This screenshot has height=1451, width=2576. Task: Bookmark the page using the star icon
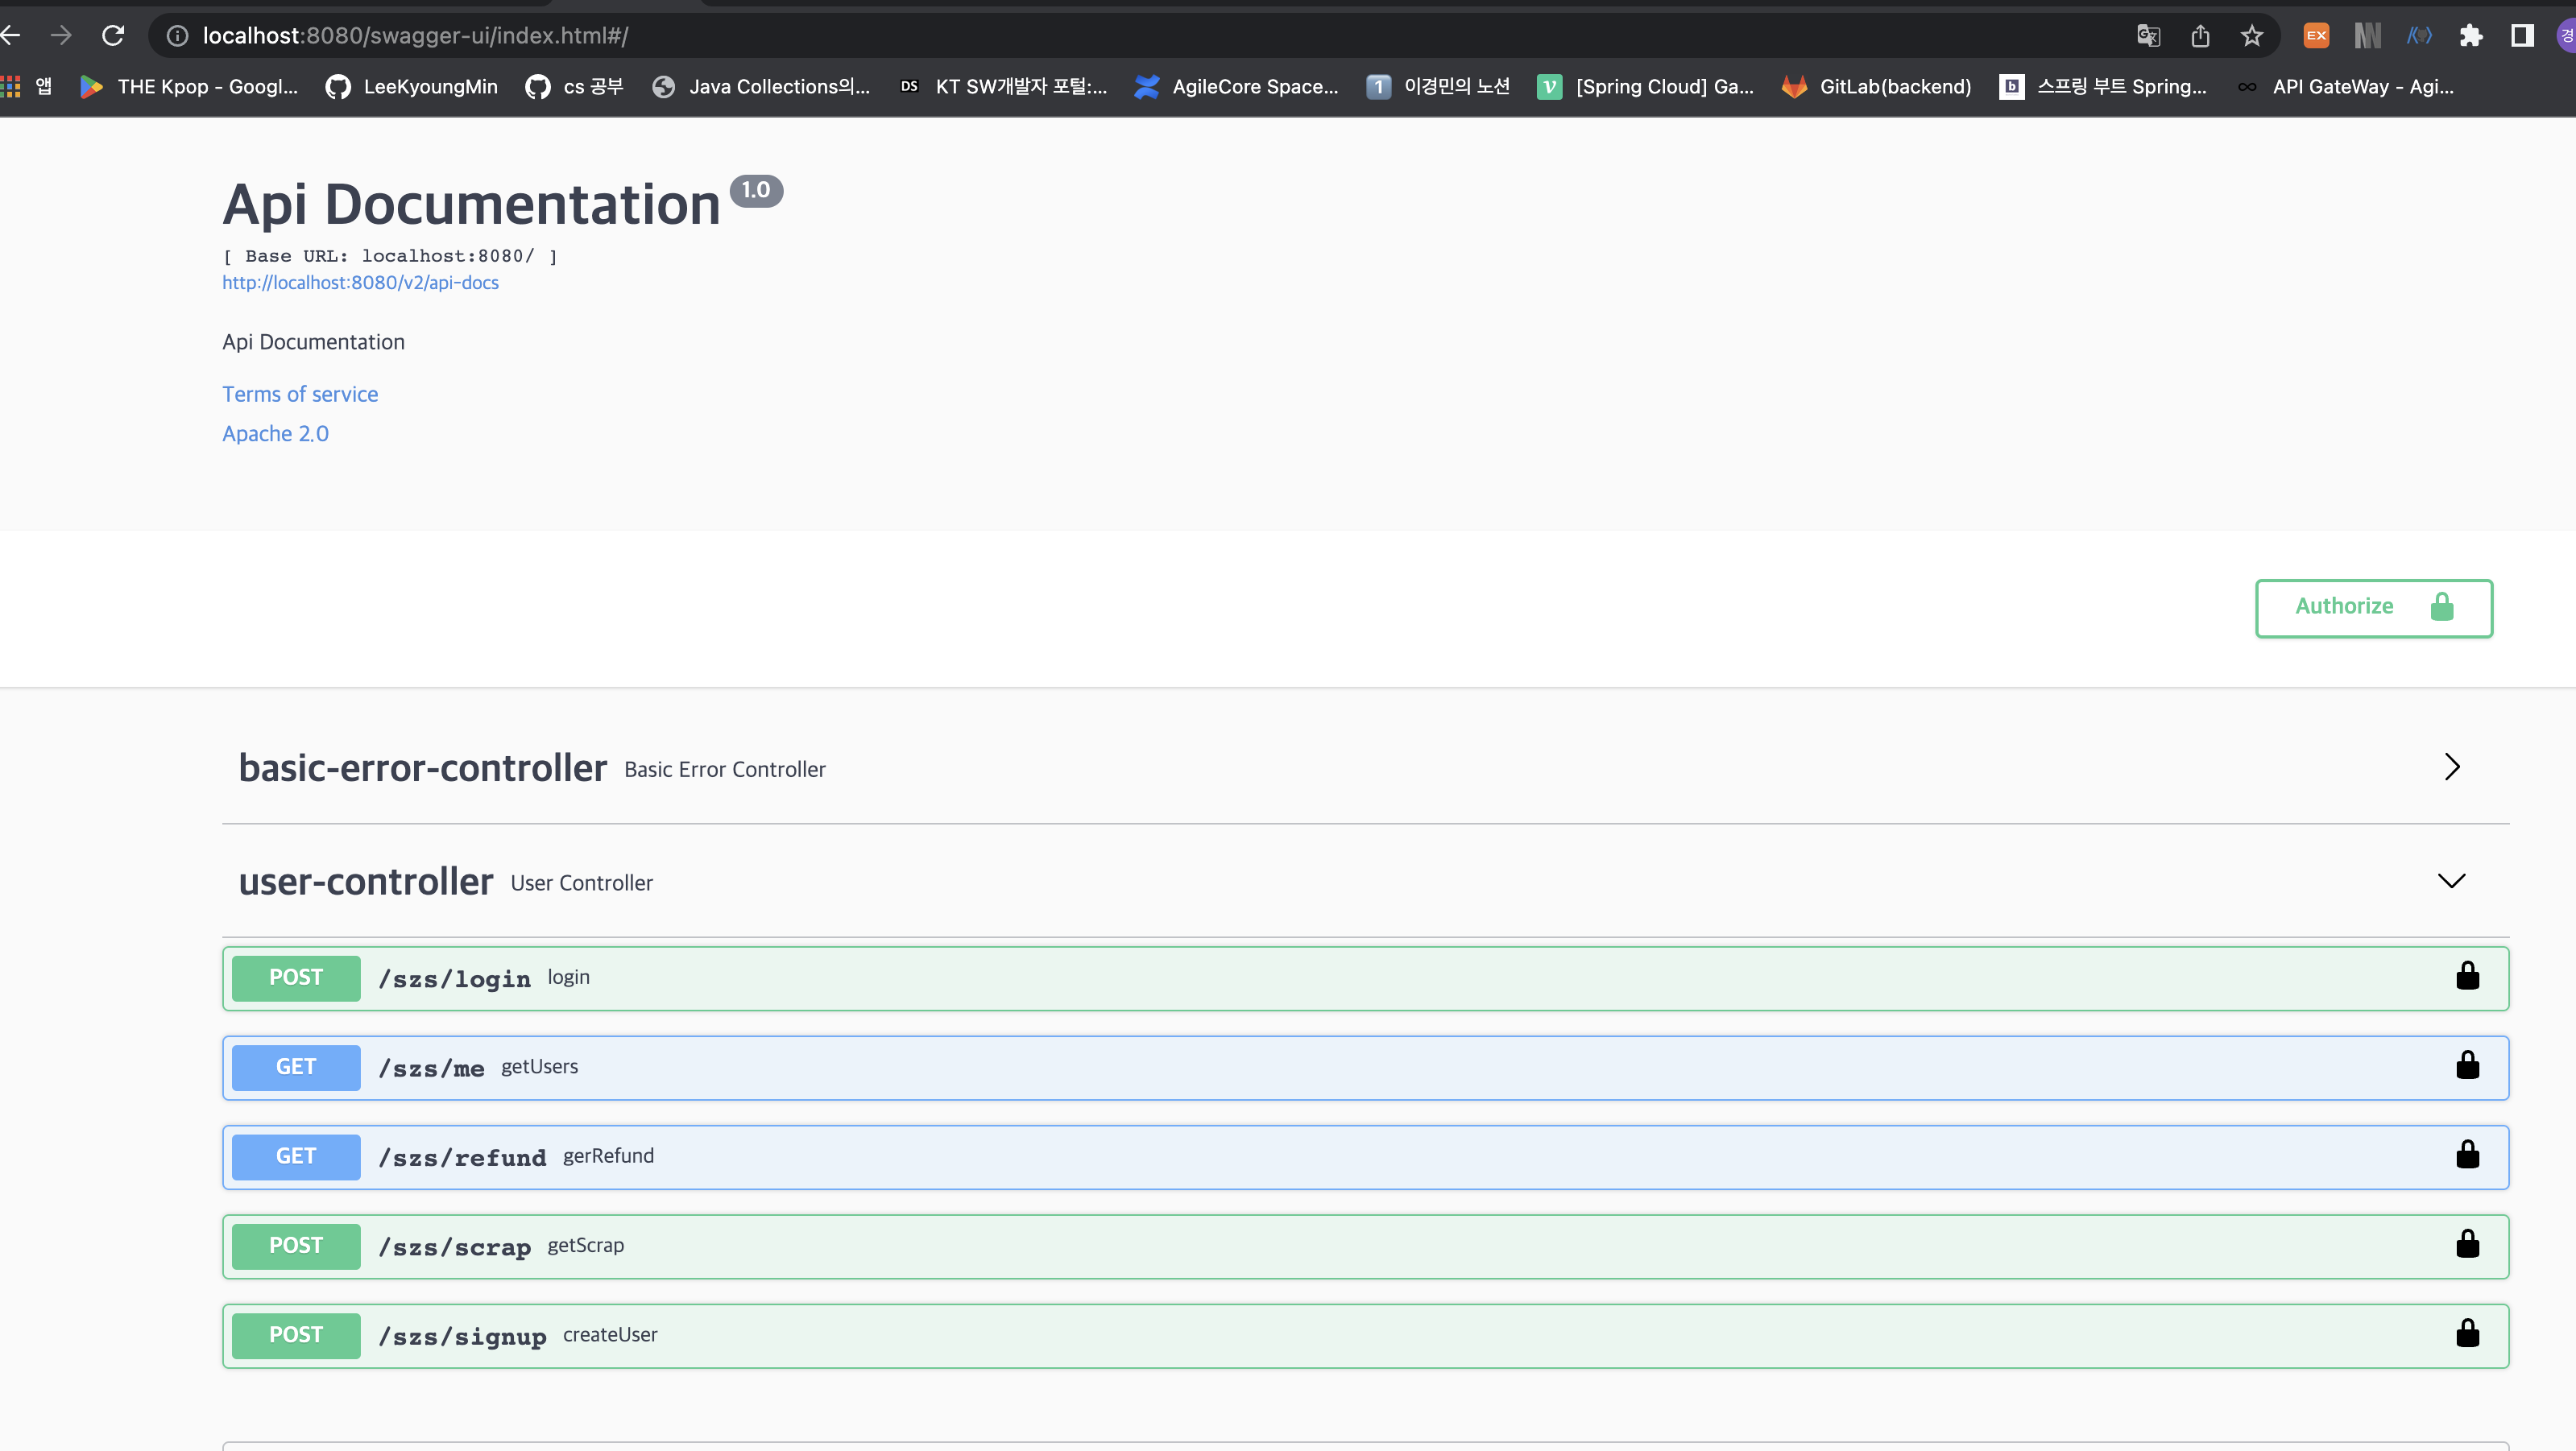(2252, 35)
